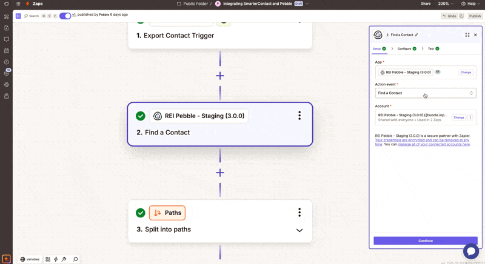This screenshot has width=485, height=264.
Task: Click the magnifier icon in bottom toolbar
Action: pyautogui.click(x=75, y=259)
